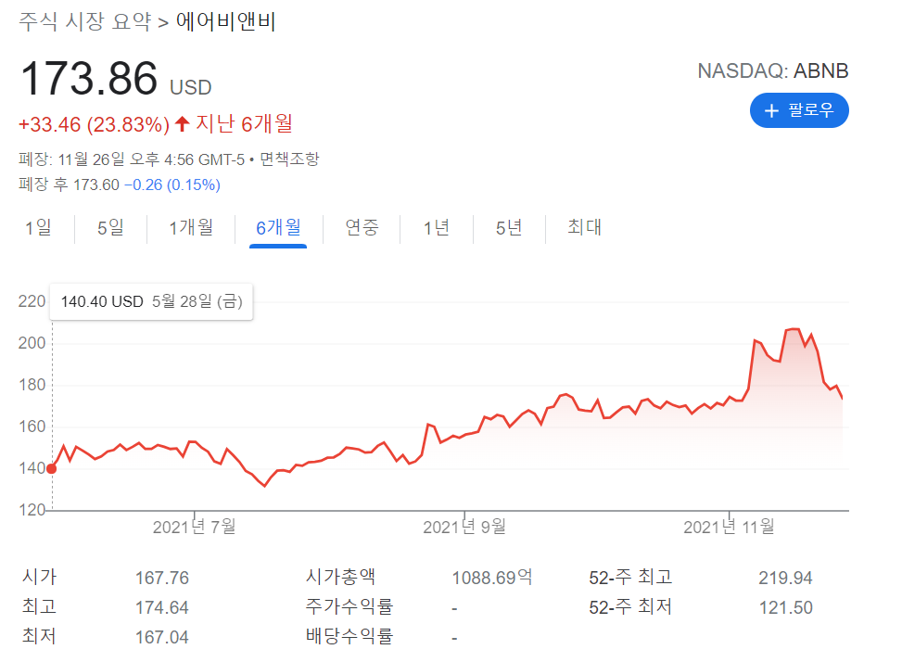Click the 면책조항 disclaimer link
The height and width of the screenshot is (662, 902).
point(289,159)
